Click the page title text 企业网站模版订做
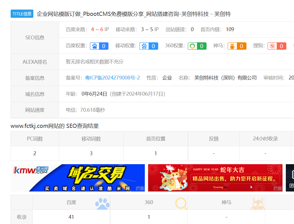 pos(59,14)
